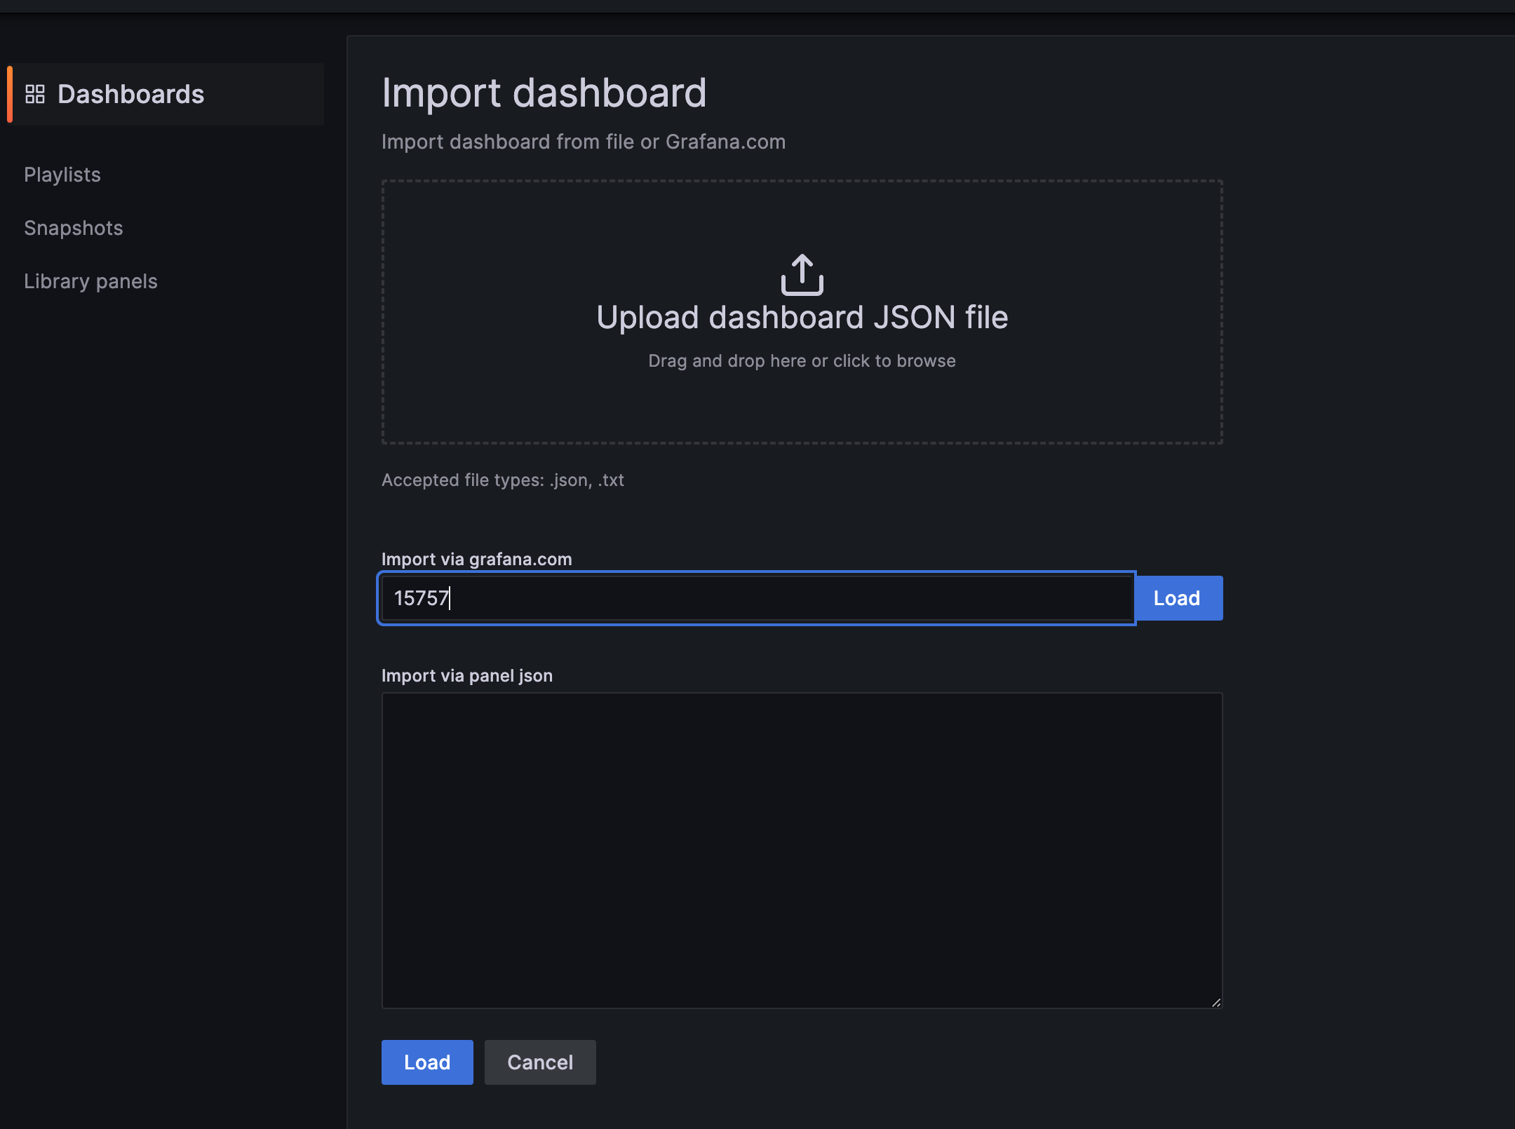Click the "Accepted file types" hint text
1515x1129 pixels.
coord(502,480)
